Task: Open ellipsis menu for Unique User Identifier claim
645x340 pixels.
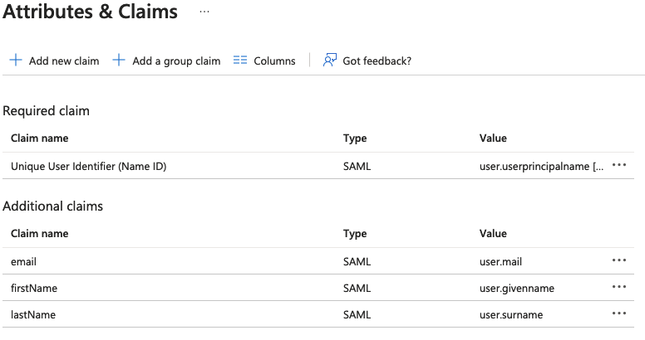Action: point(618,166)
